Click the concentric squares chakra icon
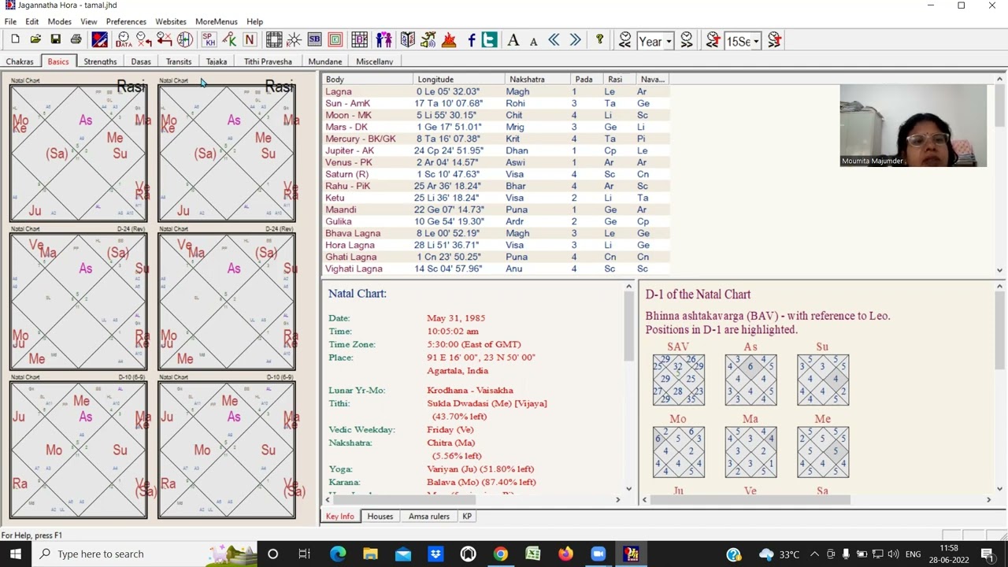Image resolution: width=1008 pixels, height=567 pixels. [x=335, y=40]
